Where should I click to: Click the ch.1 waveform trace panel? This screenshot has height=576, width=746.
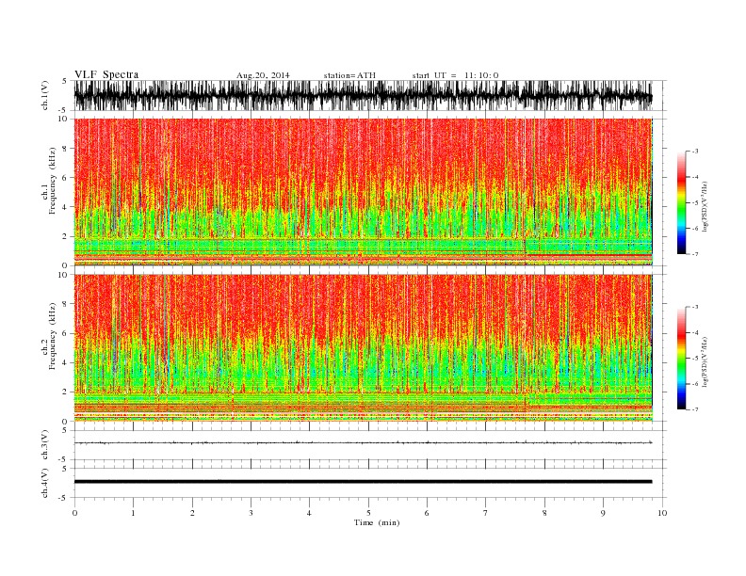(370, 95)
